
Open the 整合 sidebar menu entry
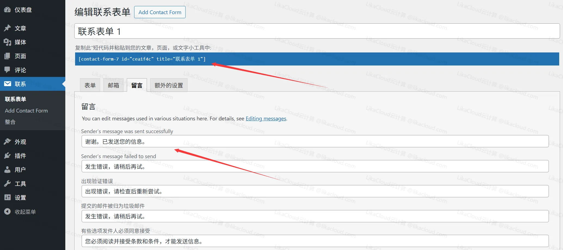pos(10,122)
